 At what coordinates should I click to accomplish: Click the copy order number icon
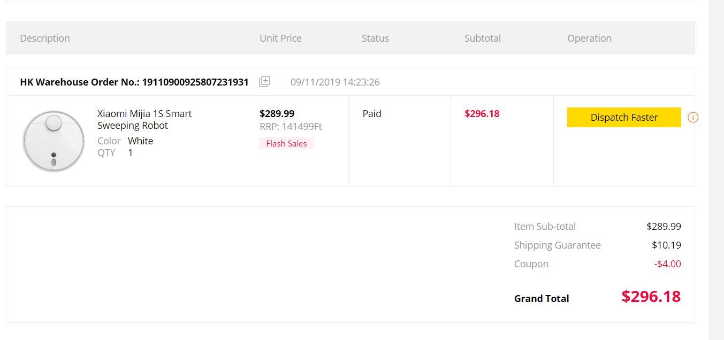pyautogui.click(x=264, y=82)
